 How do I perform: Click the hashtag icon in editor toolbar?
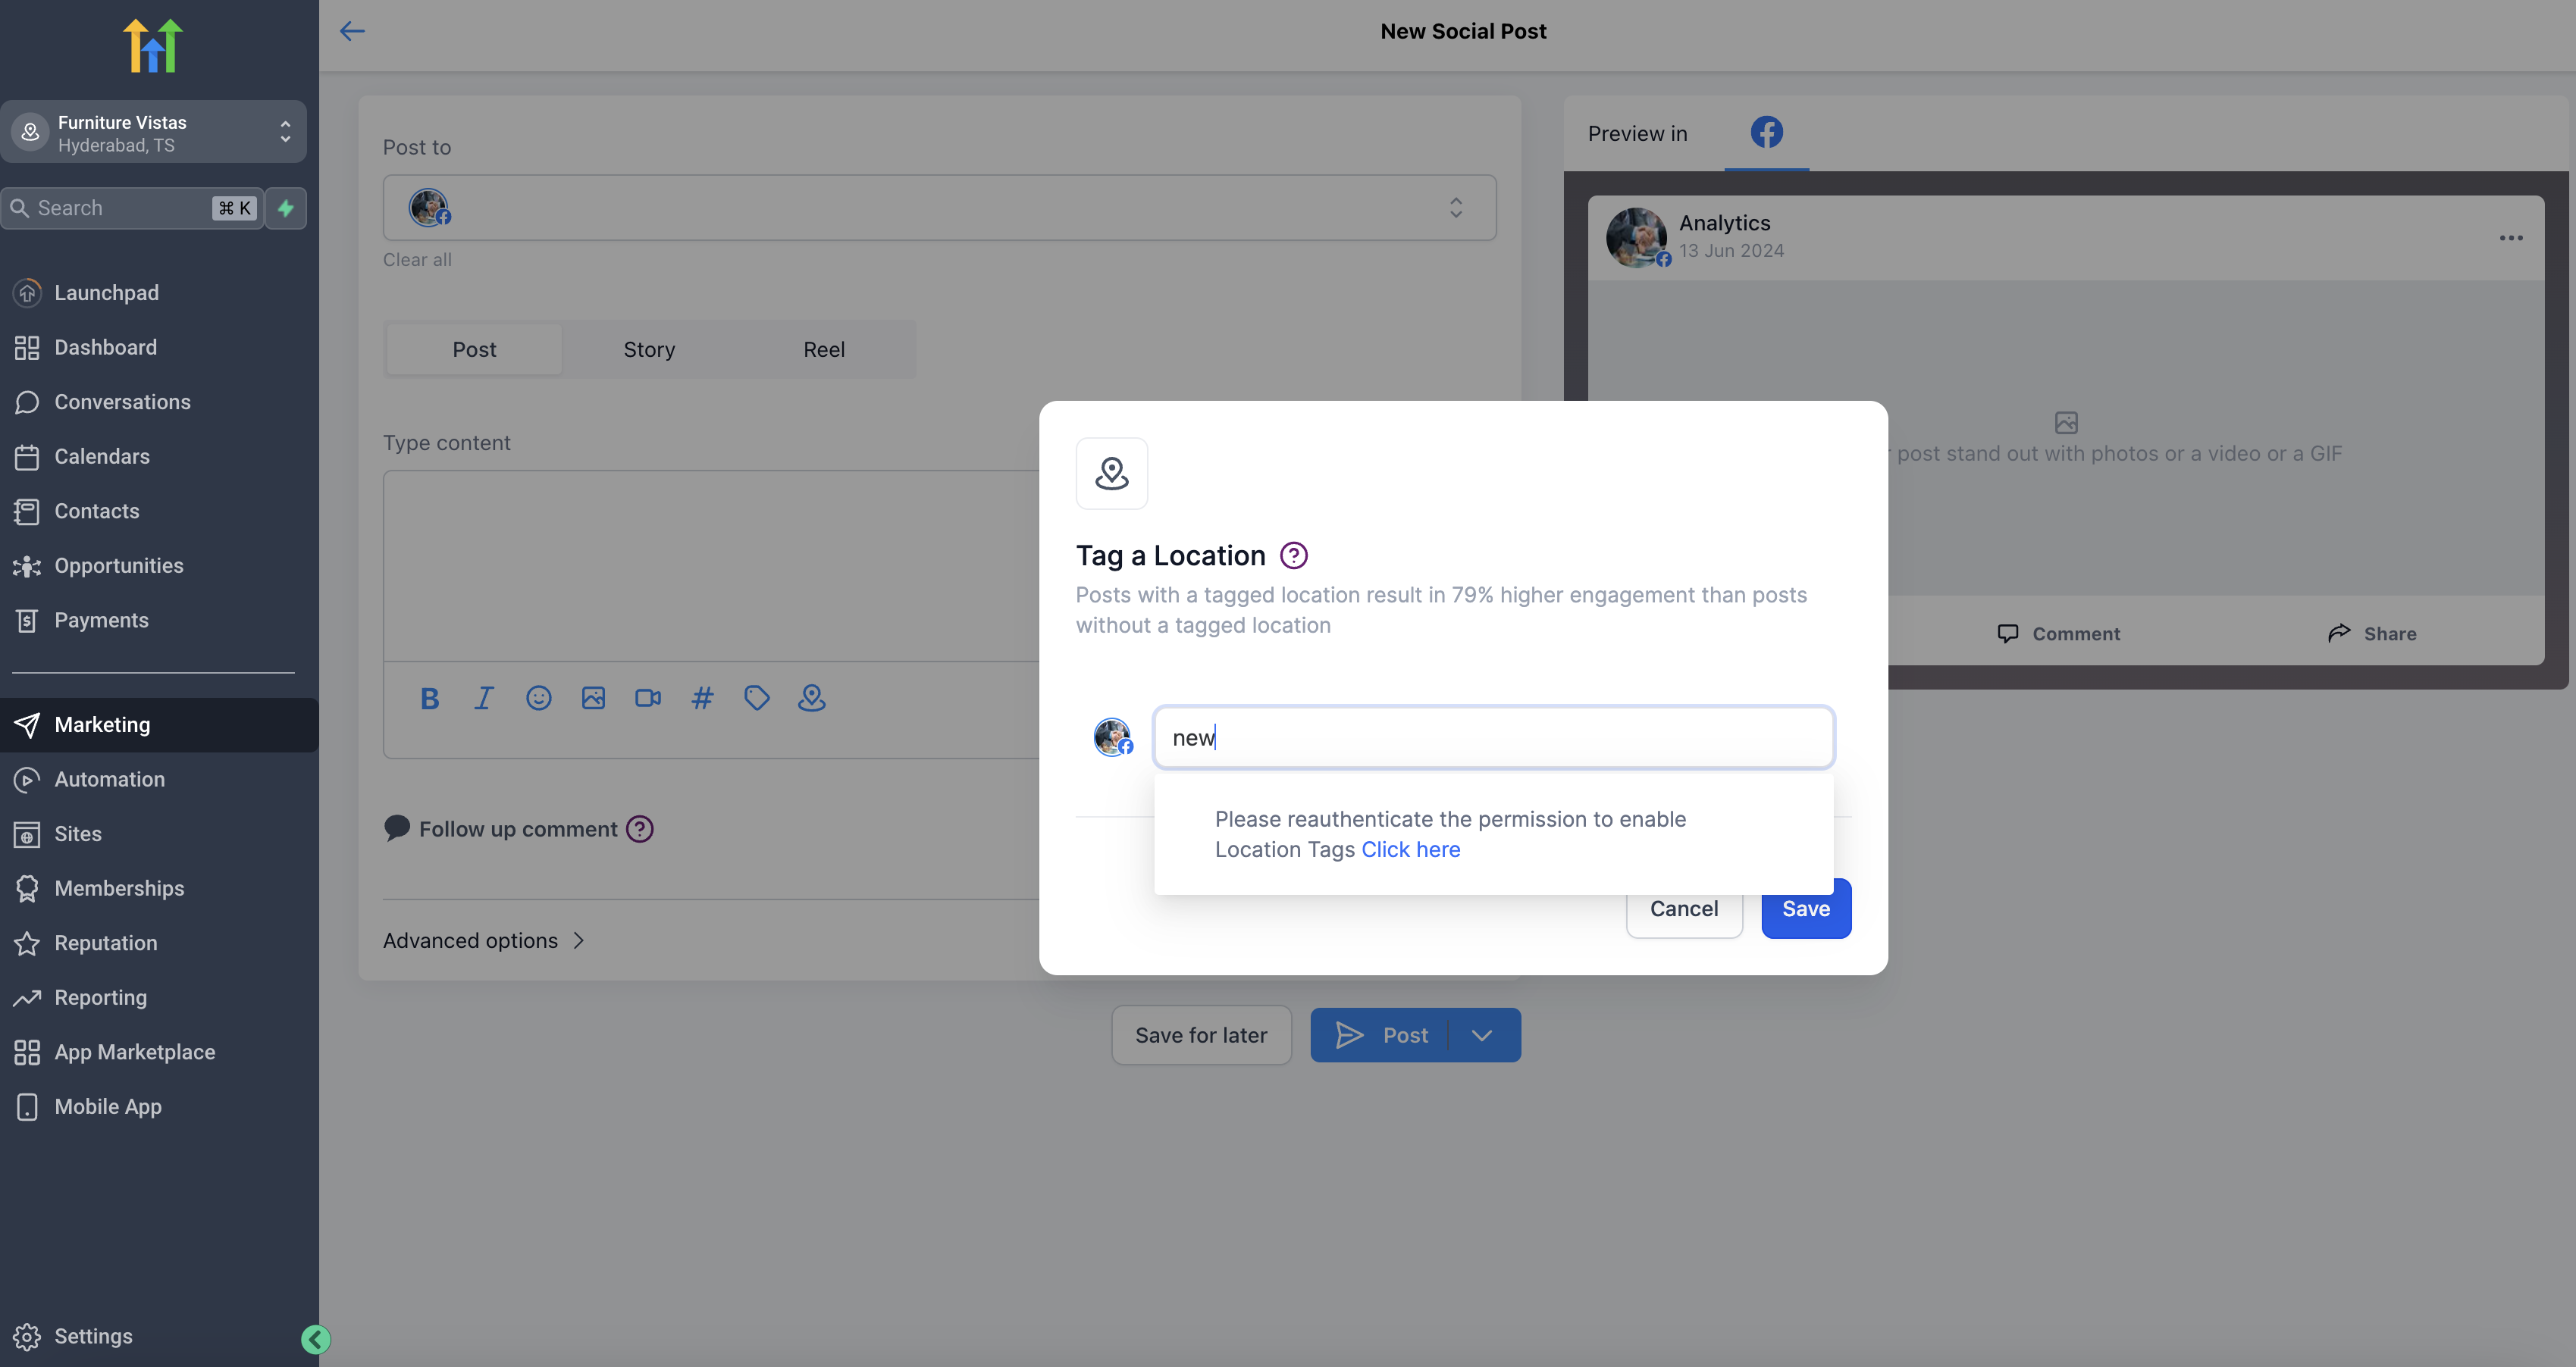click(x=702, y=697)
